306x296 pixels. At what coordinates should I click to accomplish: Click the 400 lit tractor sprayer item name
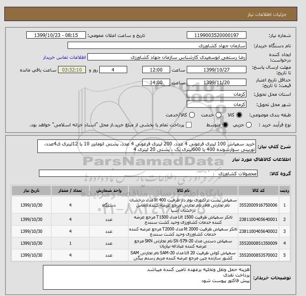pyautogui.click(x=183, y=205)
